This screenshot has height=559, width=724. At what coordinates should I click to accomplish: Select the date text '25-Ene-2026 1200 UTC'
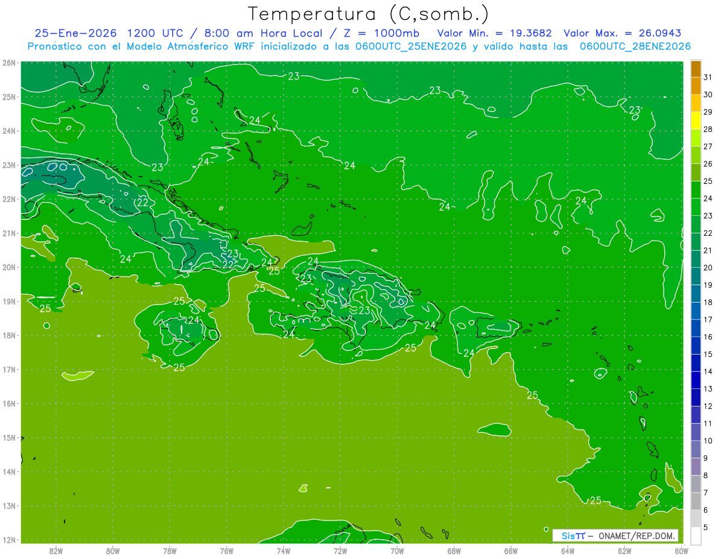109,33
